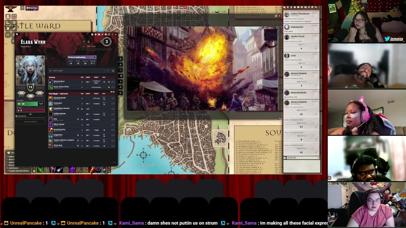Close the explosion image popout window
Image resolution: width=406 pixels, height=228 pixels.
click(x=279, y=16)
